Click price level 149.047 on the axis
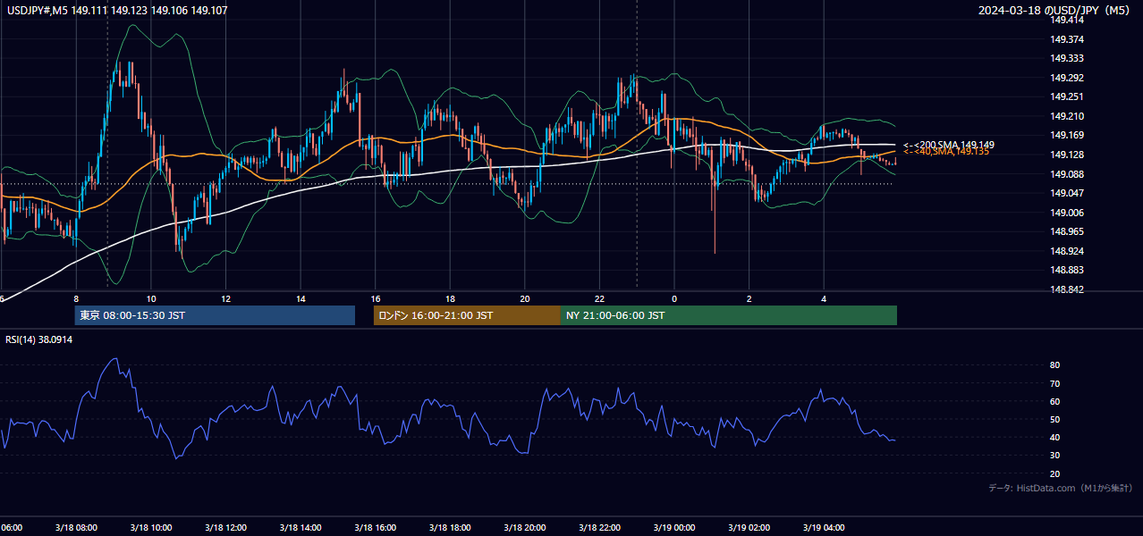 (1068, 194)
